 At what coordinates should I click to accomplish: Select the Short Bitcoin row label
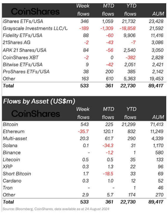[17, 174]
